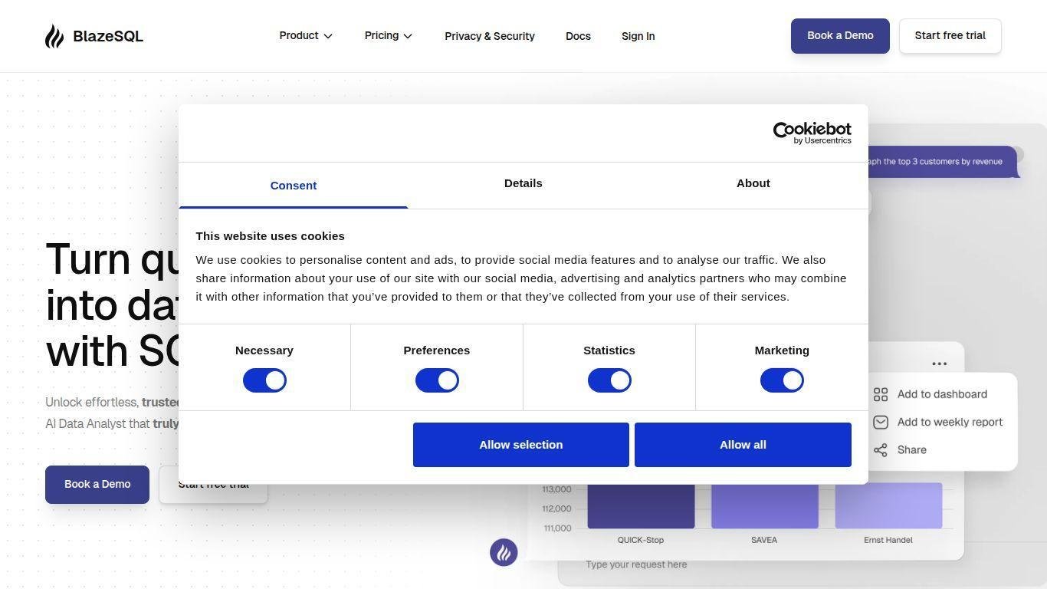Click the Share icon in the popup menu
The image size is (1047, 589).
click(x=881, y=450)
